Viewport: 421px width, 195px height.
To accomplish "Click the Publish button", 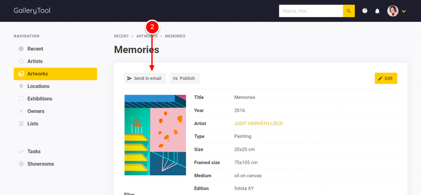I will point(185,78).
